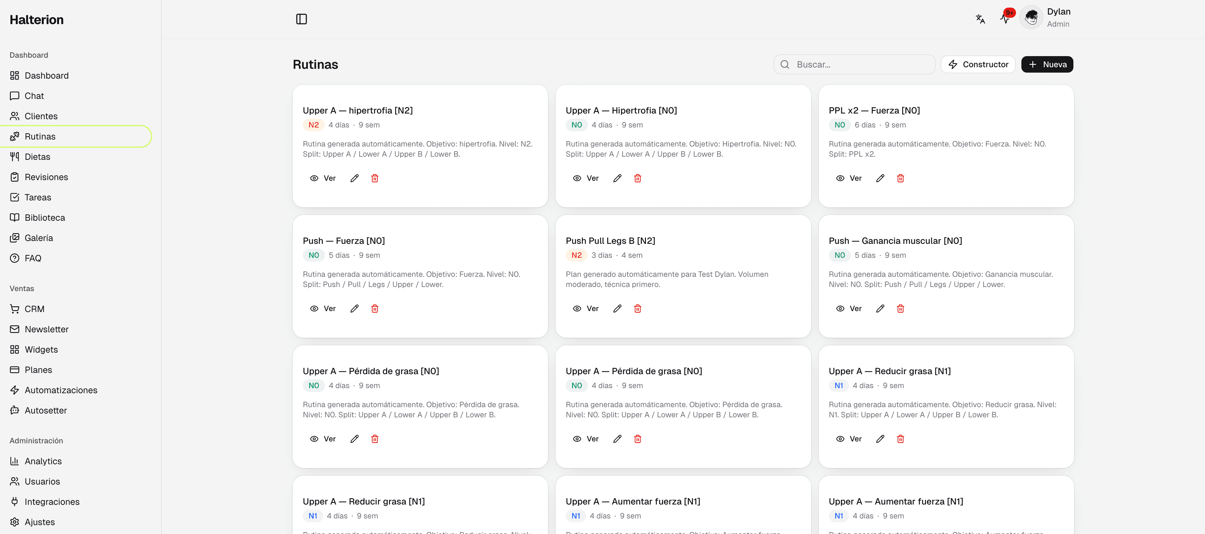
Task: View the "Upper A — Hipertrofia [N0]" routine
Action: coord(586,178)
